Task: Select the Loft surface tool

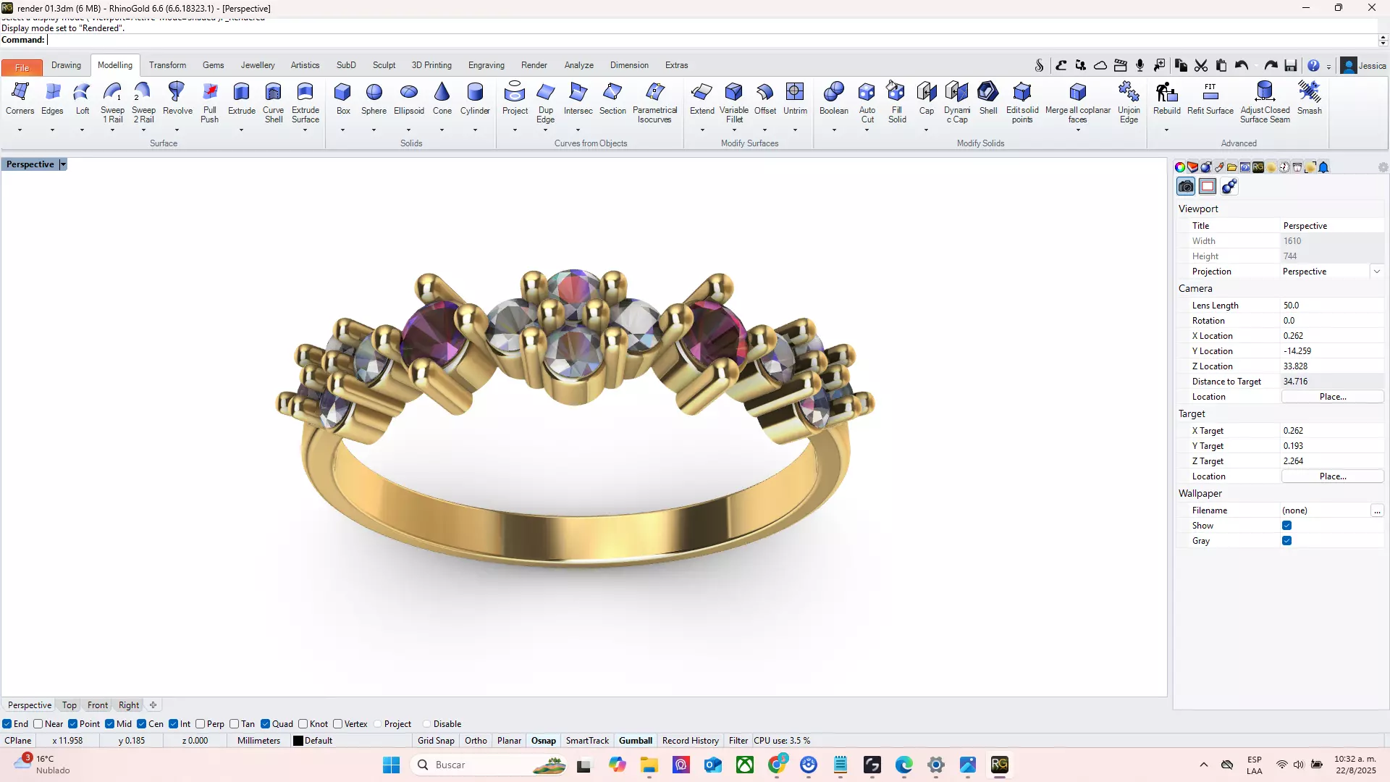Action: [x=83, y=98]
